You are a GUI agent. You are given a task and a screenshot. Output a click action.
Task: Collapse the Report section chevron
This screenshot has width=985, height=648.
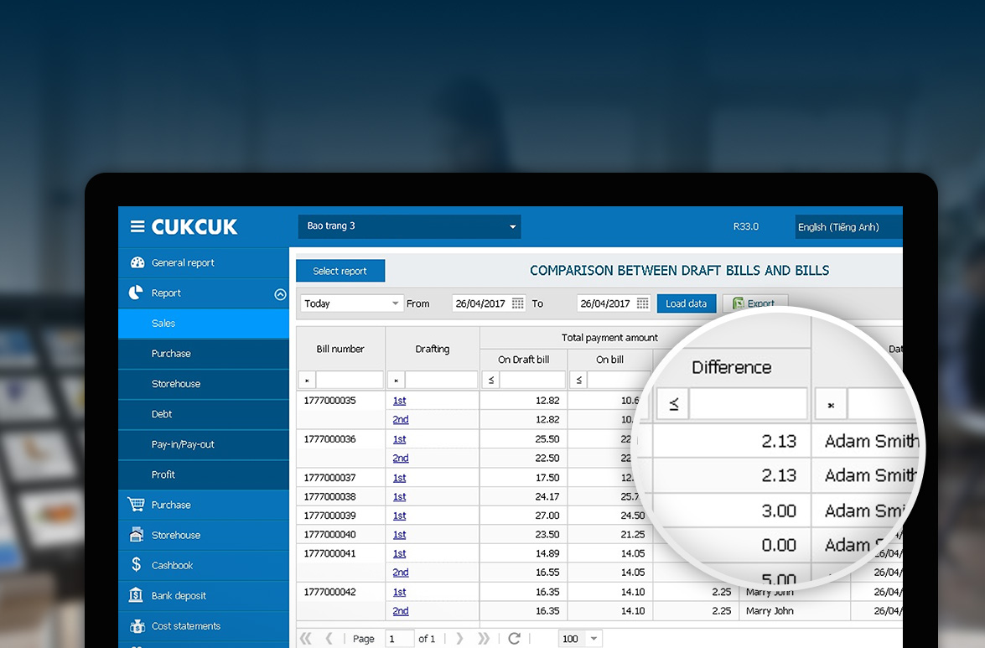click(280, 294)
